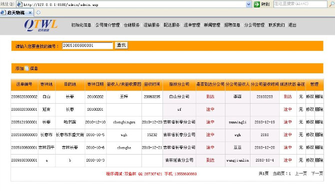Click the QTWL company logo

pos(41,25)
